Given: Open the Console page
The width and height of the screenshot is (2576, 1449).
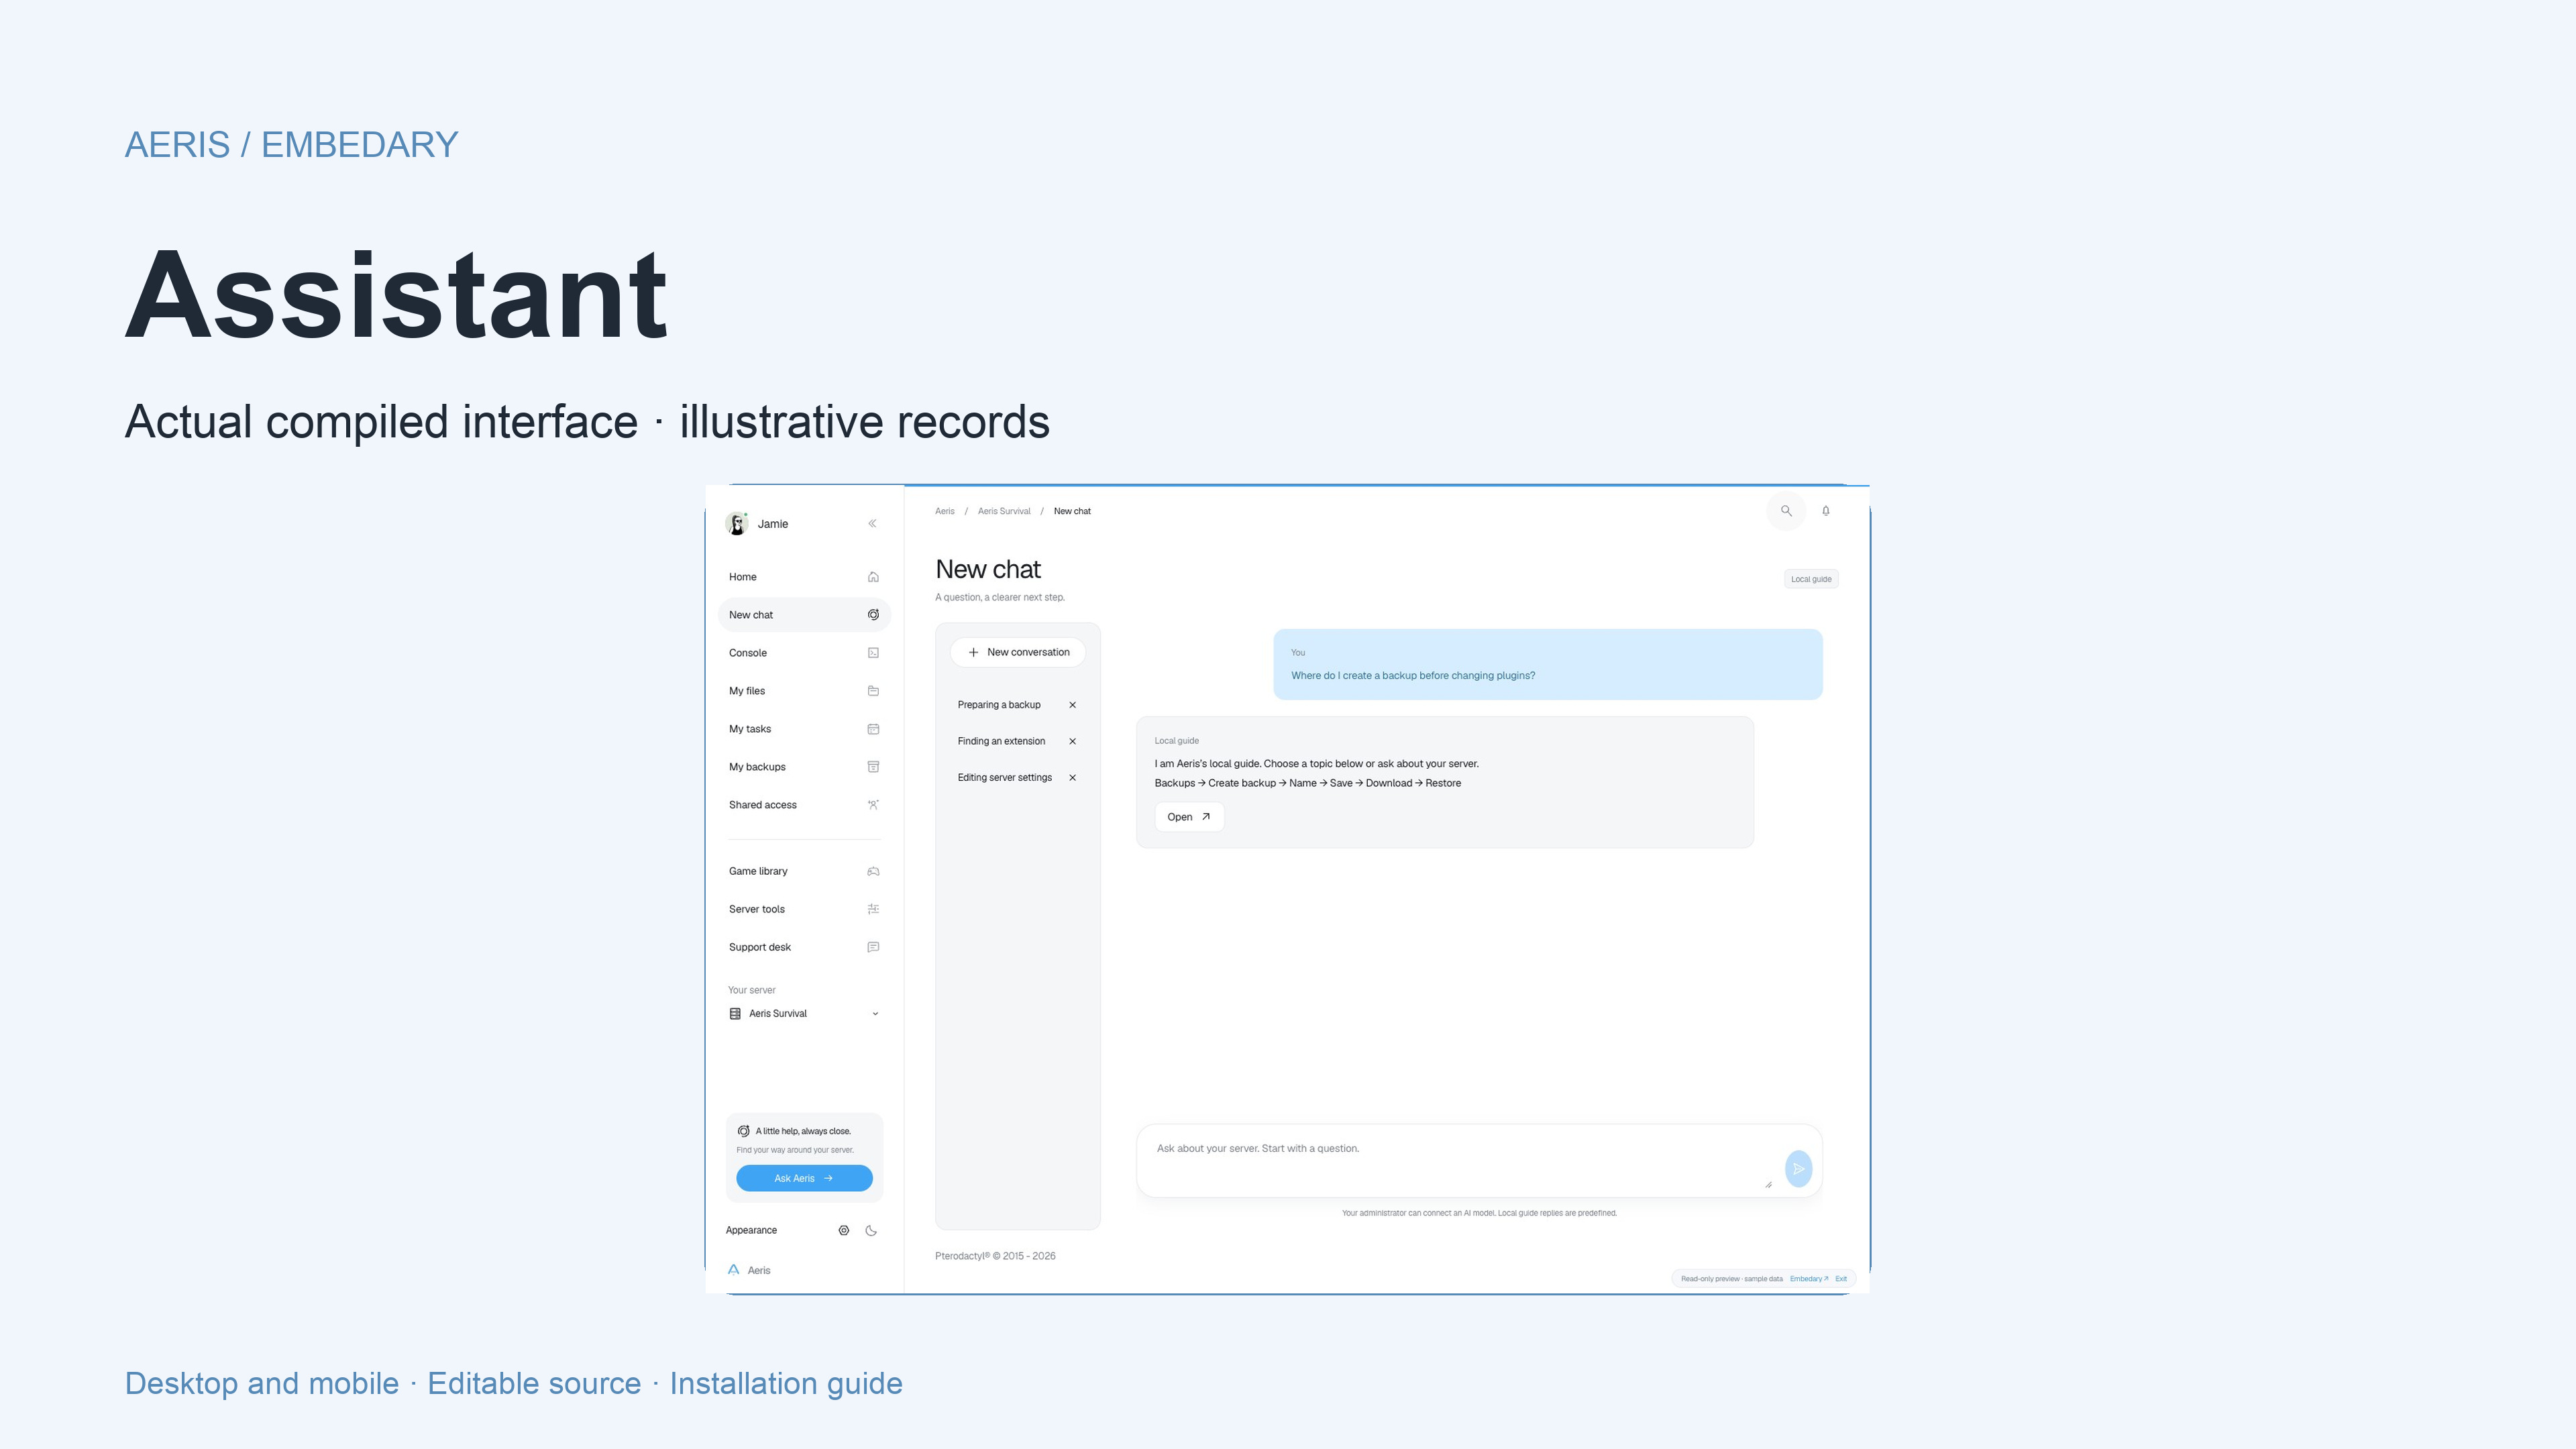Looking at the screenshot, I should tap(804, 653).
